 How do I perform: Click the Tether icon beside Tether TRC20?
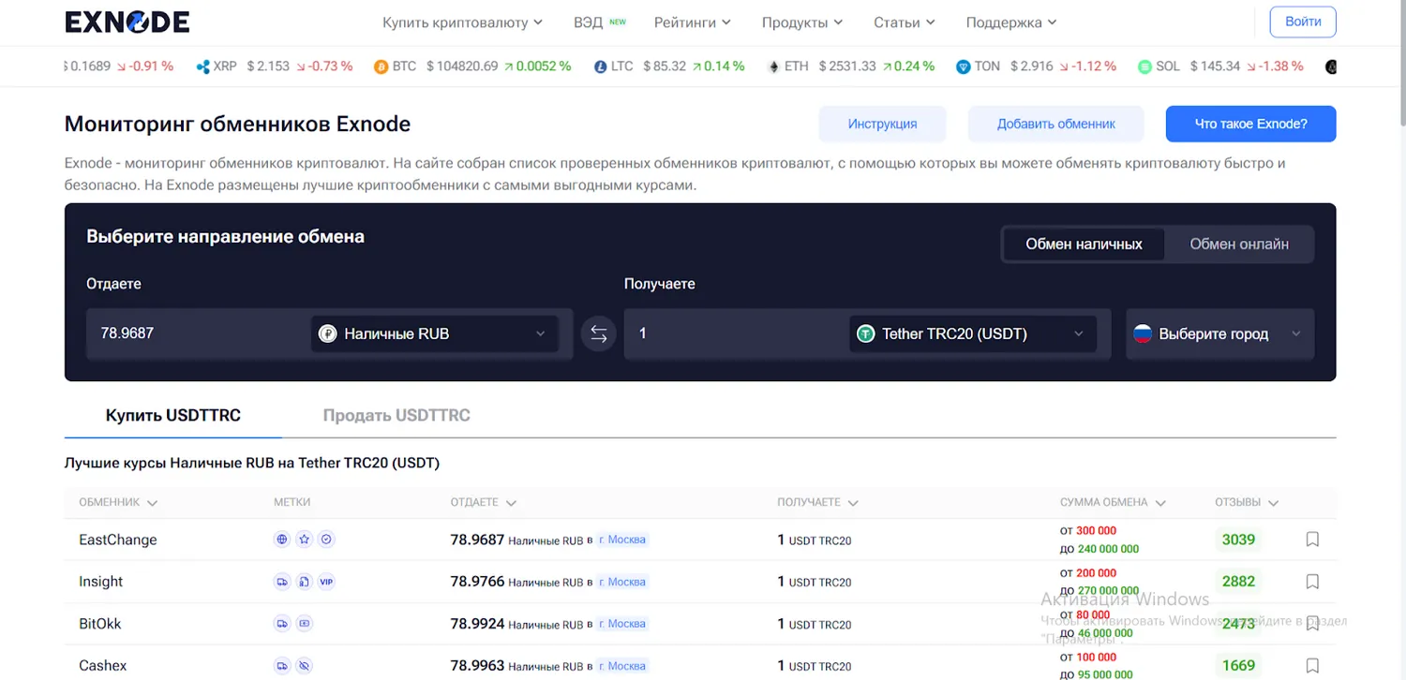(865, 333)
